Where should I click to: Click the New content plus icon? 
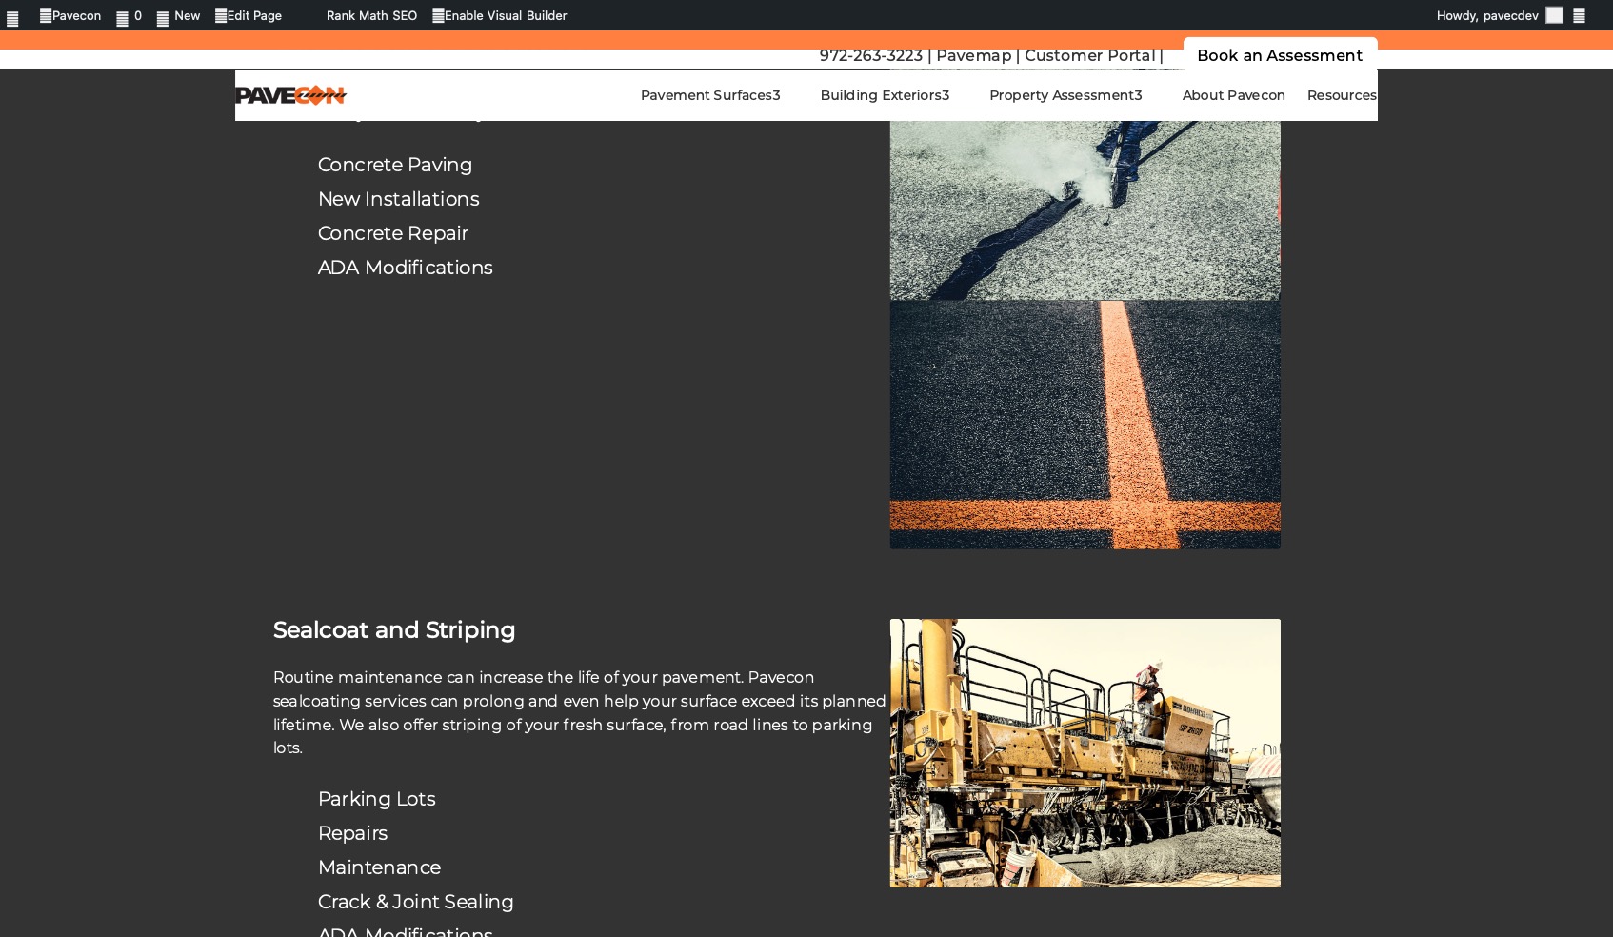click(163, 17)
